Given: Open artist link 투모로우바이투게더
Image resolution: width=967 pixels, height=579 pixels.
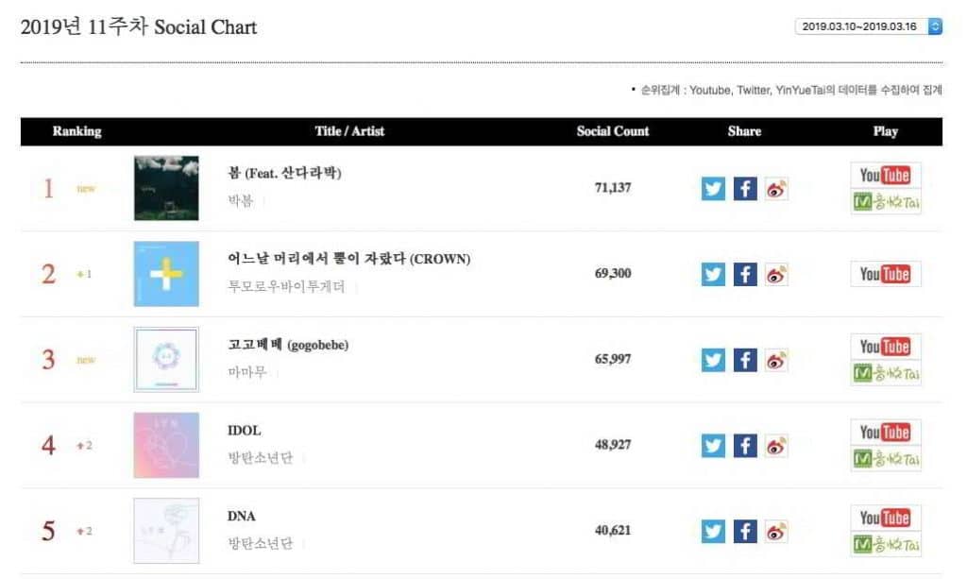Looking at the screenshot, I should point(286,287).
